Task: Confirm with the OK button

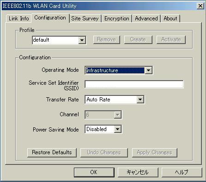Action: 94,172
